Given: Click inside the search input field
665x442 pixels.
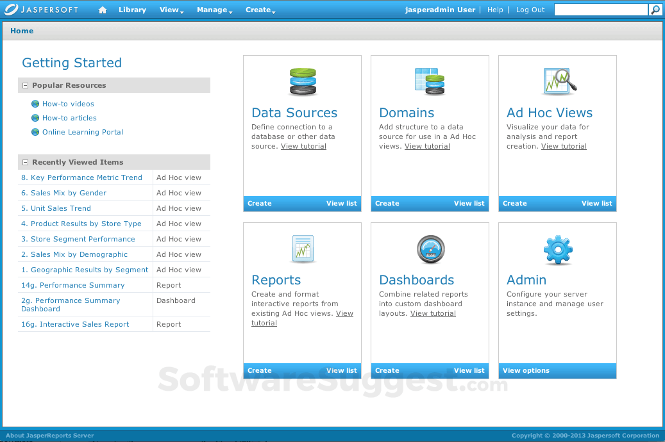Looking at the screenshot, I should [600, 10].
